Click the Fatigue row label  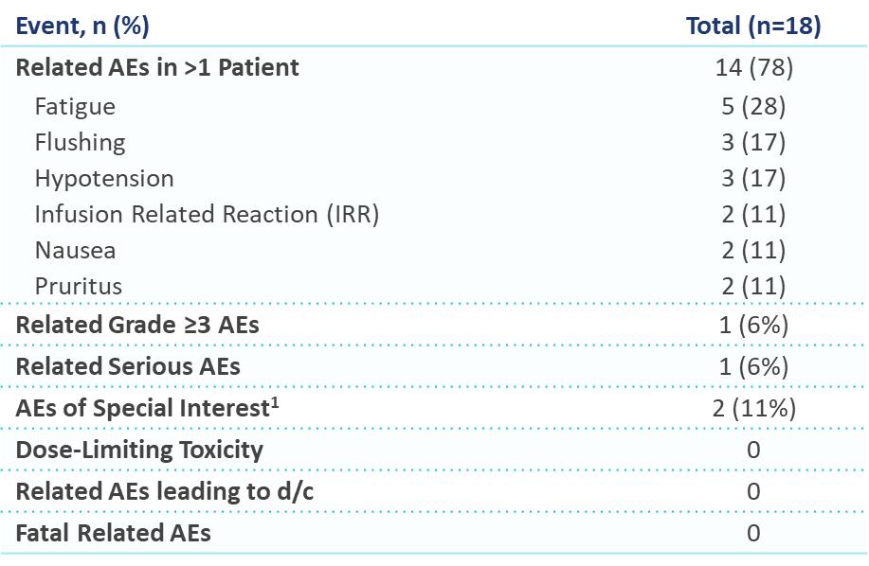[75, 106]
